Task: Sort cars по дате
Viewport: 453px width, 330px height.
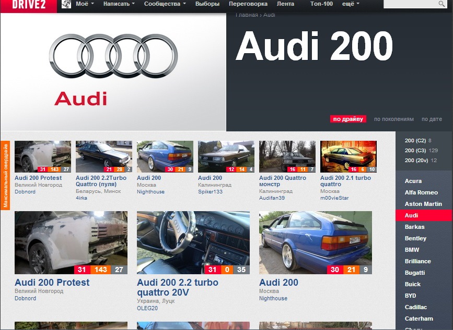Action: point(432,119)
